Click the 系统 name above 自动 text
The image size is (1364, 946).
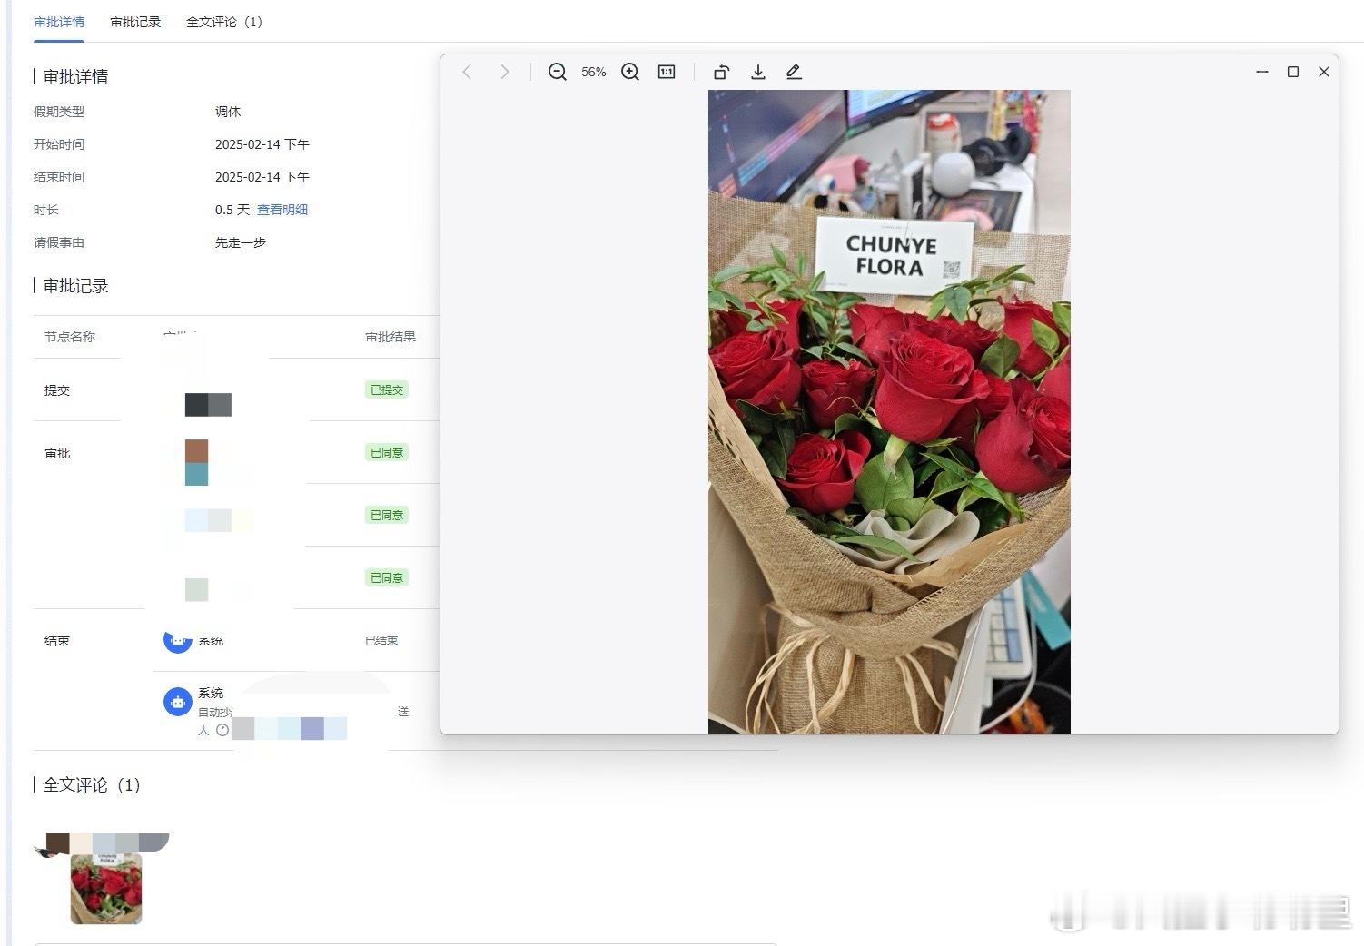211,693
